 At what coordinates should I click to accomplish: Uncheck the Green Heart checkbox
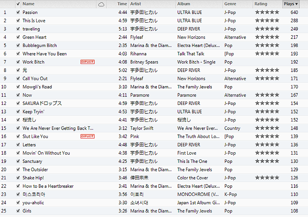(18, 37)
